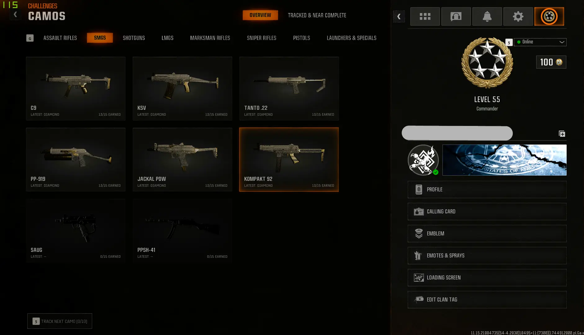Click Track Next Camo button
584x335 pixels.
click(60, 321)
